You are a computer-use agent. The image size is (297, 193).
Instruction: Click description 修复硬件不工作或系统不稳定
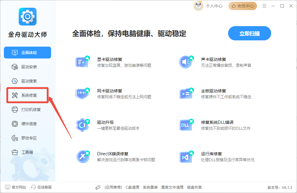(226, 97)
